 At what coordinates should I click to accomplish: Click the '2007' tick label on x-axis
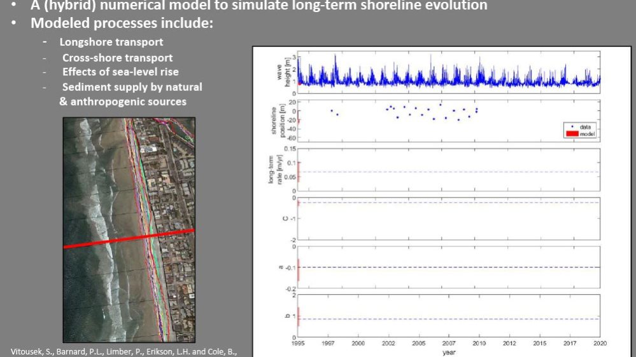pos(449,343)
